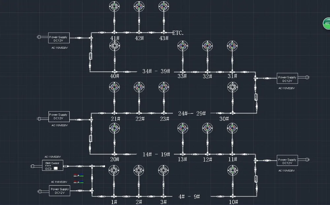Click the lamp symbol above label 40#
The height and width of the screenshot is (205, 330).
pyautogui.click(x=115, y=46)
